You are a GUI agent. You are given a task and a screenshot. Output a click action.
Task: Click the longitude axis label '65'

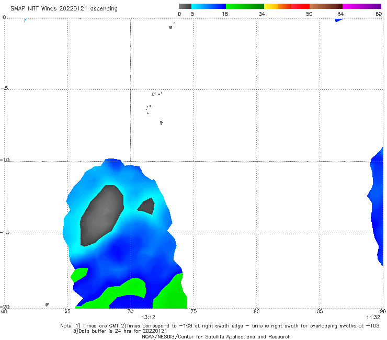pos(67,311)
